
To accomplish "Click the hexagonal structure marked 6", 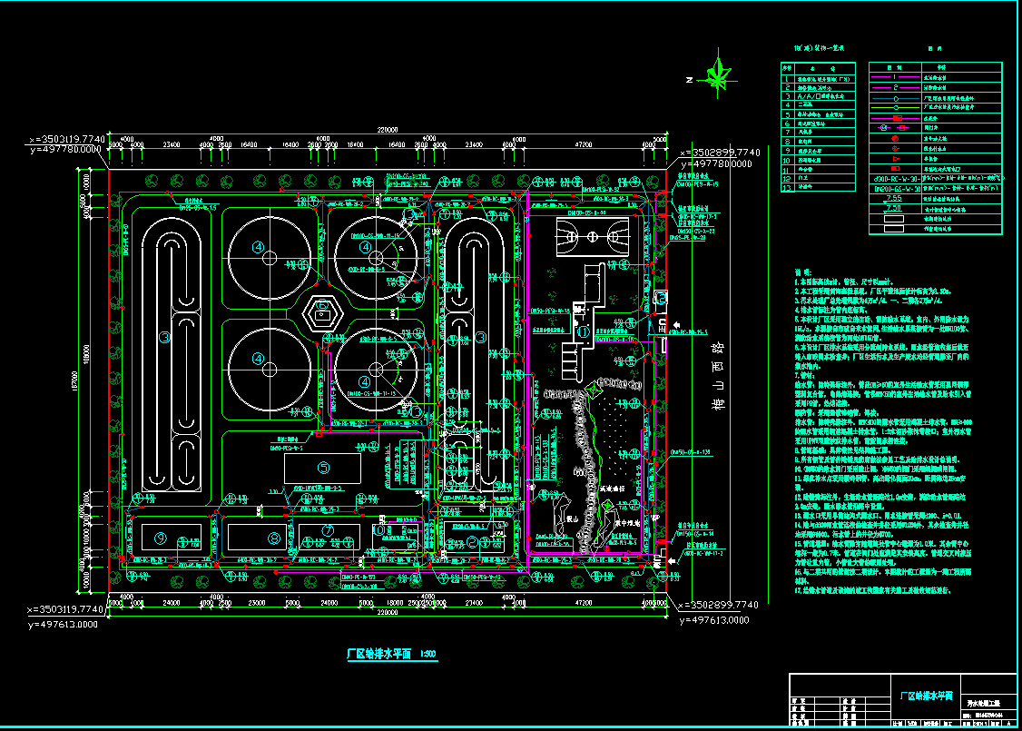I will pos(322,315).
